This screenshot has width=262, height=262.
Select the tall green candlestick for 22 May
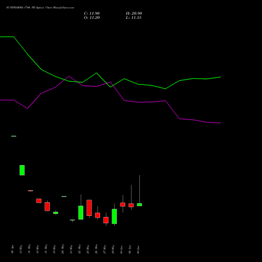(81, 213)
